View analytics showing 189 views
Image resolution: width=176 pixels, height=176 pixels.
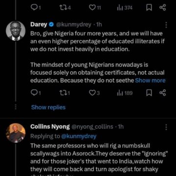pos(125,93)
